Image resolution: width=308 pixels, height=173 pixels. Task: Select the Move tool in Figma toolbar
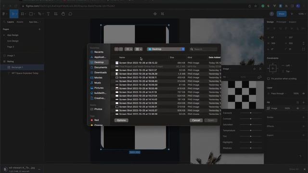(x=13, y=14)
